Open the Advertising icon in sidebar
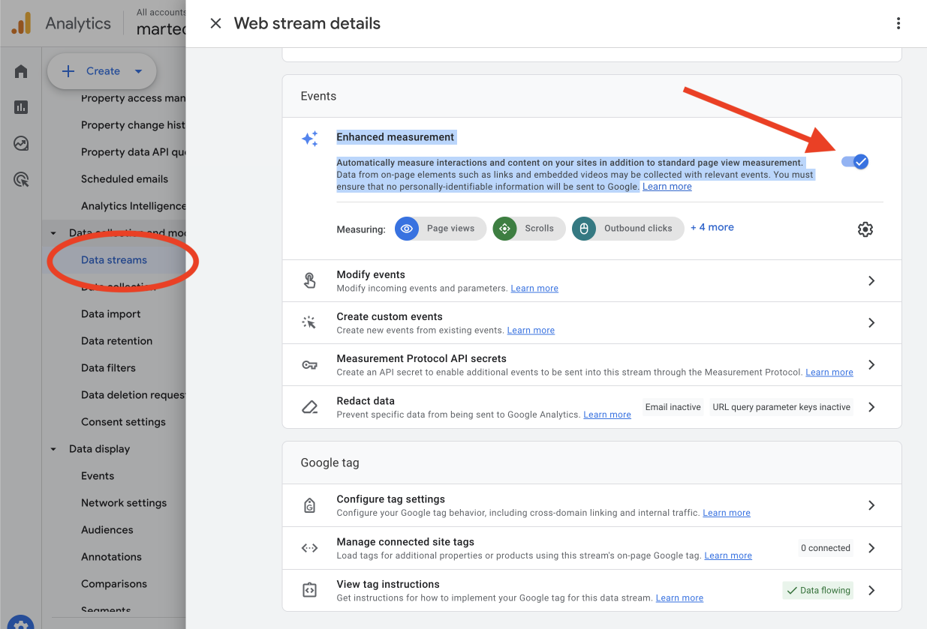Screen dimensions: 927x629 tap(21, 179)
